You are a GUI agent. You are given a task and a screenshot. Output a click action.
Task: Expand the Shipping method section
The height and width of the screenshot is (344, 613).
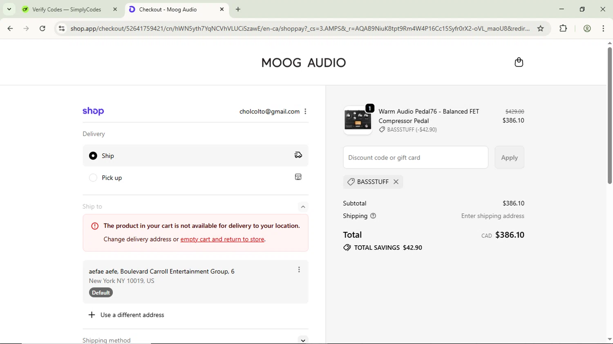[303, 340]
